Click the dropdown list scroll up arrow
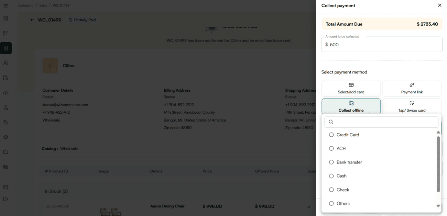Screen dimensions: 447x216 click(438, 132)
